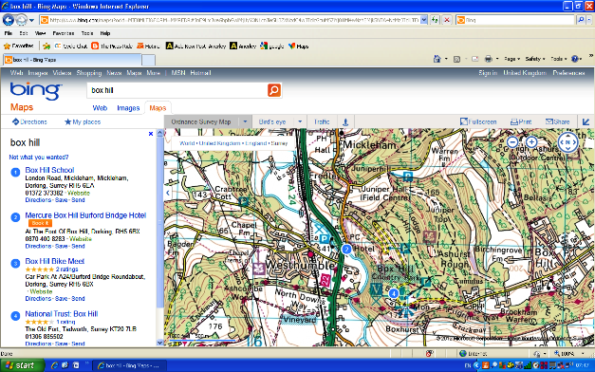Click the Print map icon

click(521, 121)
